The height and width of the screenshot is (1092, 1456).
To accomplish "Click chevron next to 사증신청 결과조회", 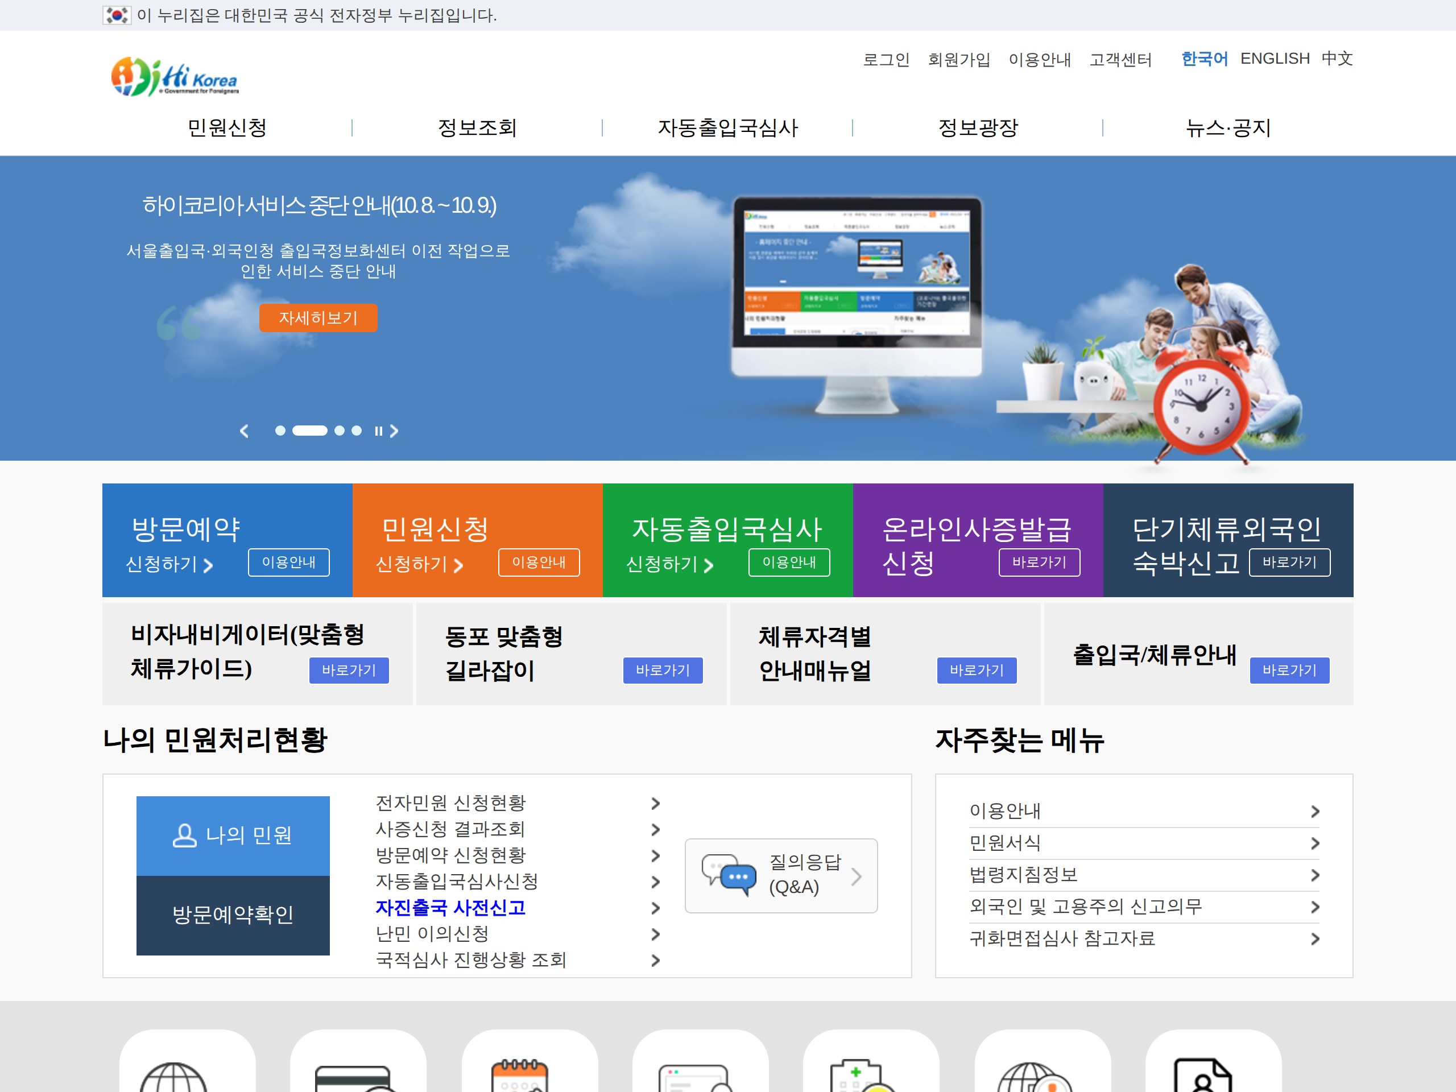I will coord(655,830).
